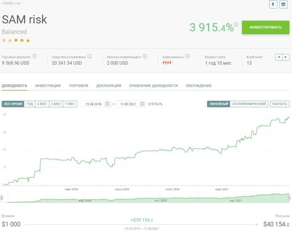This screenshot has width=292, height=232.
Task: Click the окт. 2020 navigator label
Action: 161,201
